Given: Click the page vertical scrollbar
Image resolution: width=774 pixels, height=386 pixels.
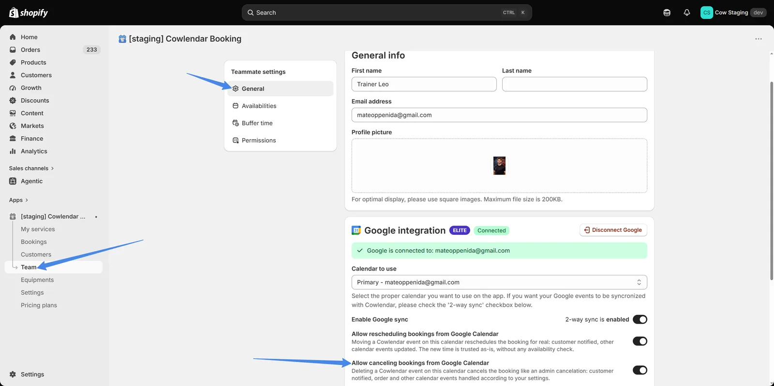Looking at the screenshot, I should 772,181.
